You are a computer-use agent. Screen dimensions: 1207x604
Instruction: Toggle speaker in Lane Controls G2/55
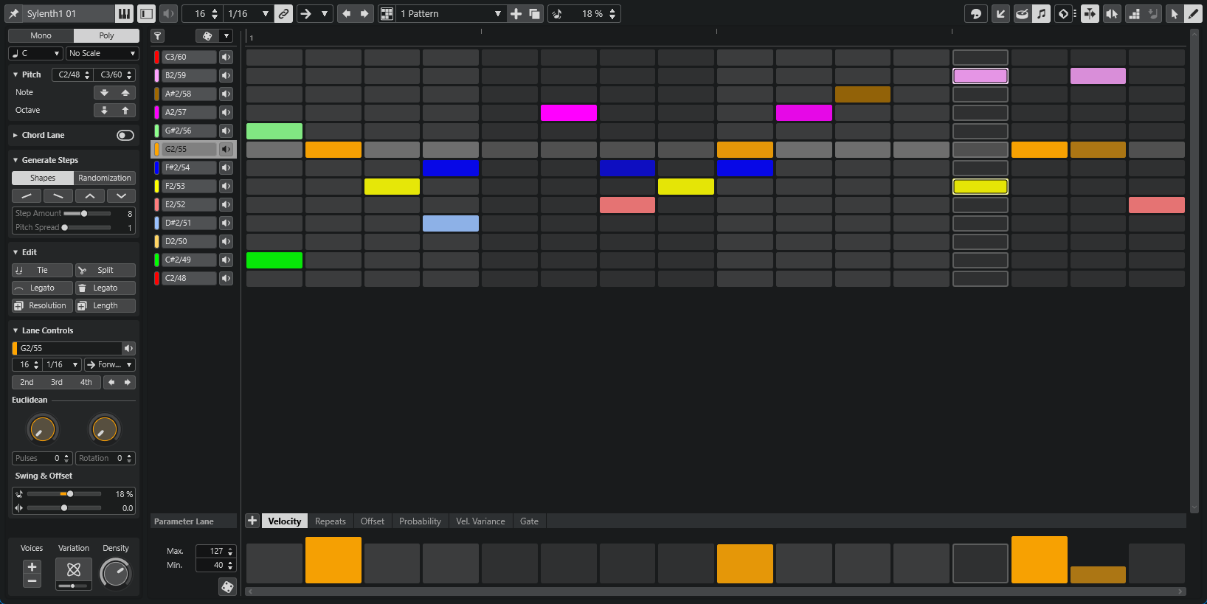click(128, 348)
